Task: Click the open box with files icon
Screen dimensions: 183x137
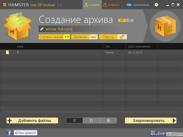Action: pos(18,26)
